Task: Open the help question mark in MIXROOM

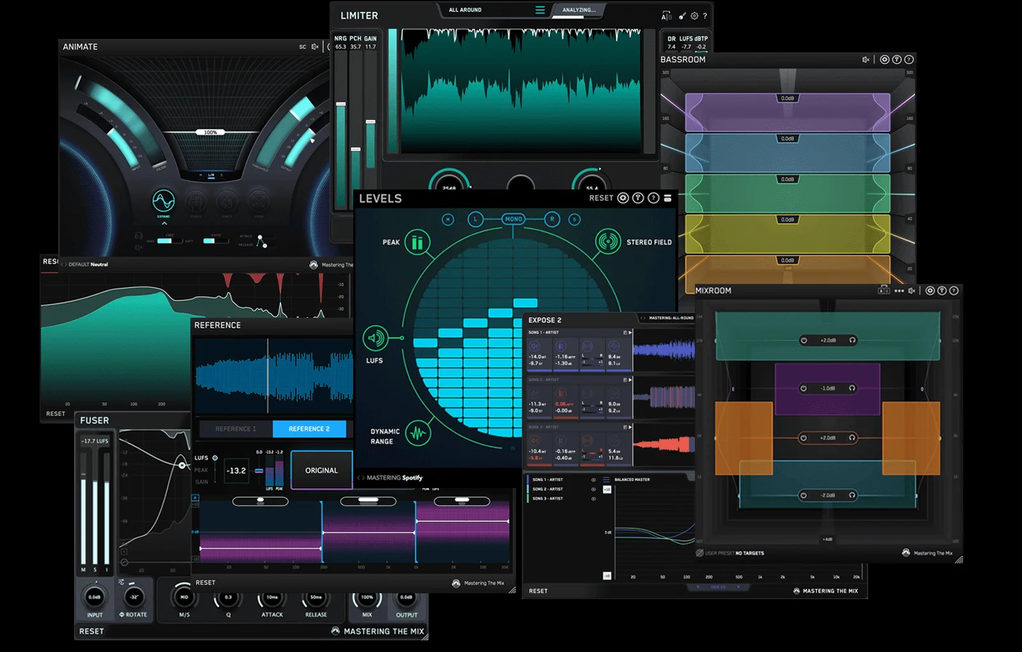Action: (954, 291)
